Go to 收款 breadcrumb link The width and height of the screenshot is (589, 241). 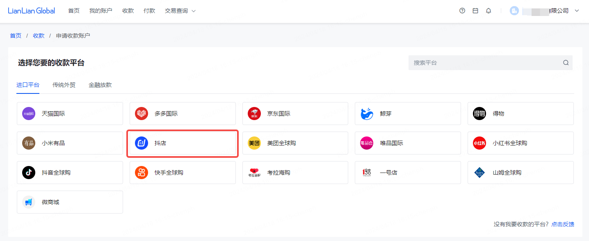[39, 36]
